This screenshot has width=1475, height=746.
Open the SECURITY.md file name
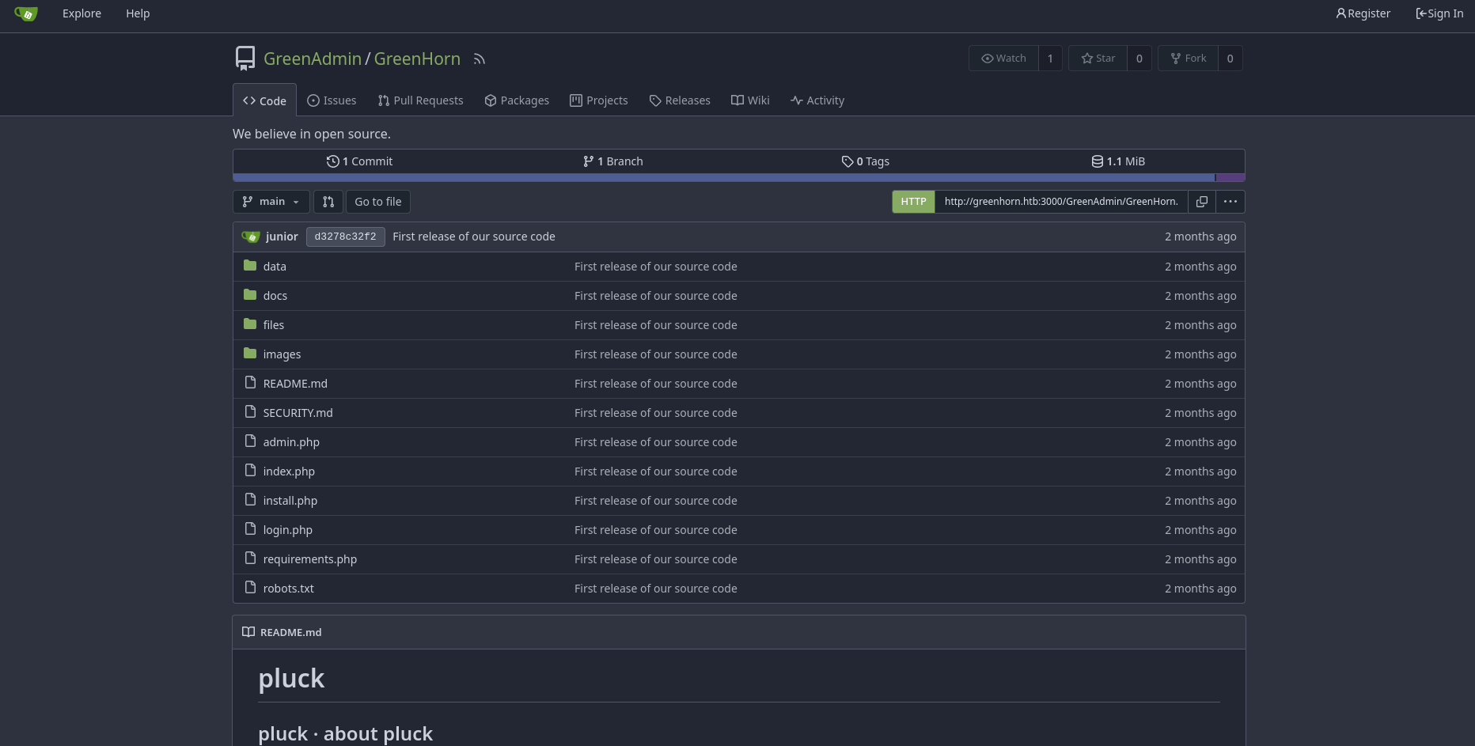click(x=298, y=413)
